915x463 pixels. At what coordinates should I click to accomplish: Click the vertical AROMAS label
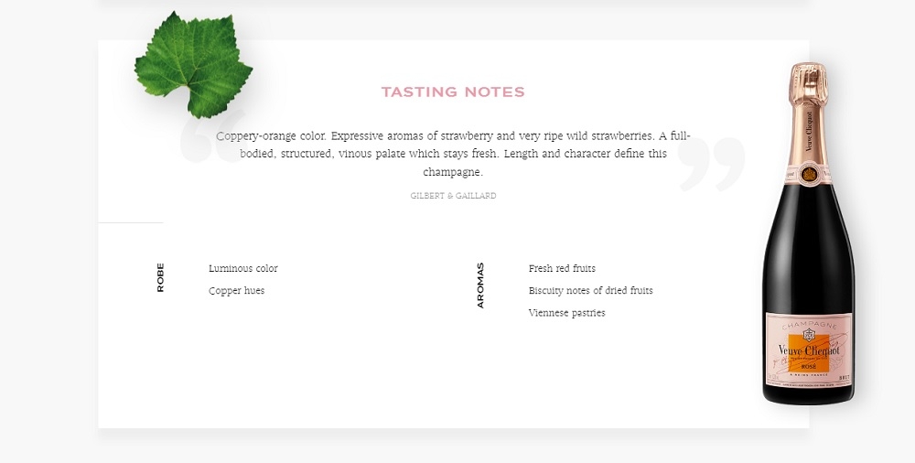[480, 285]
